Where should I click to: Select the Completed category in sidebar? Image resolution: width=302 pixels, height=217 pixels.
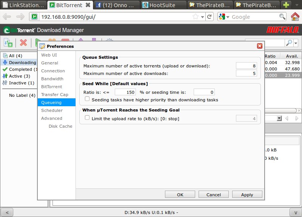[20, 69]
